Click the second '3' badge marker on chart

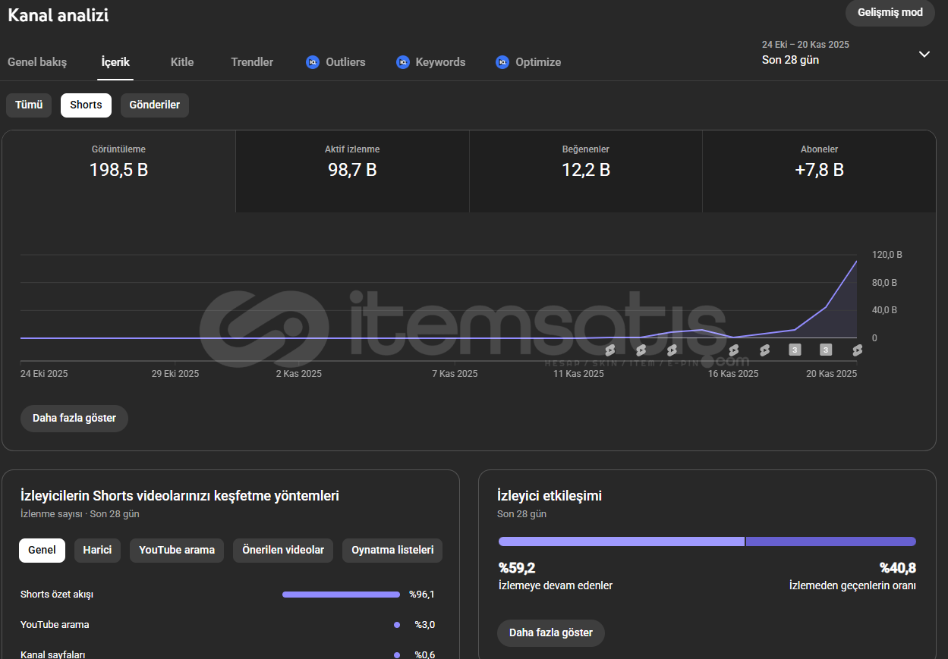point(826,350)
